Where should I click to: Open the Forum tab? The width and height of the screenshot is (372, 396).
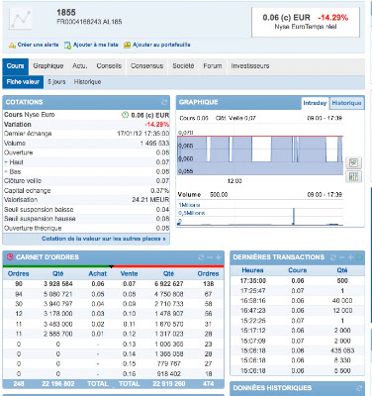(x=213, y=66)
